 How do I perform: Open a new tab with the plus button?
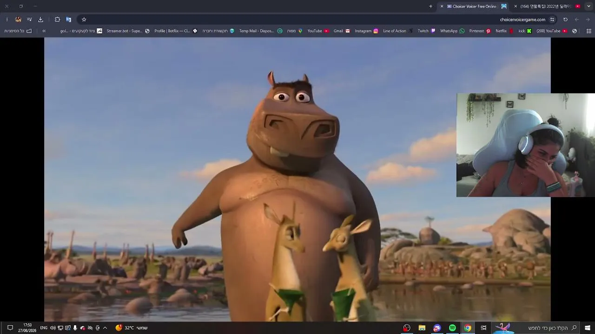[x=430, y=6]
